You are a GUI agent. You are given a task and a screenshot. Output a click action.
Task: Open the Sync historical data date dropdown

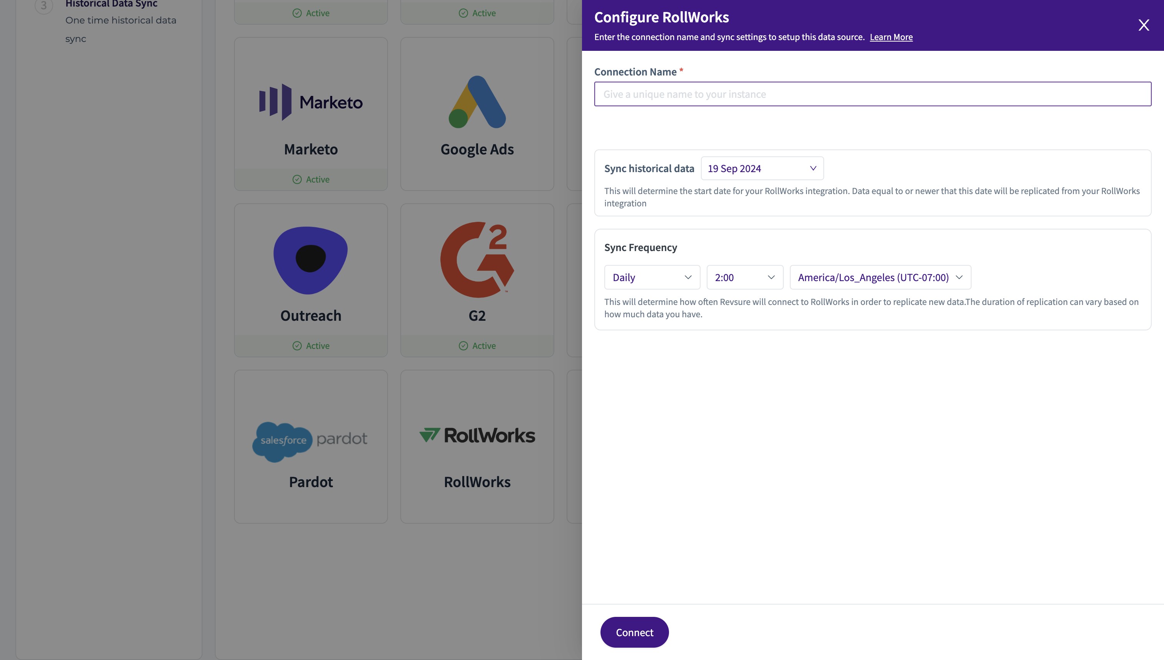[762, 169]
